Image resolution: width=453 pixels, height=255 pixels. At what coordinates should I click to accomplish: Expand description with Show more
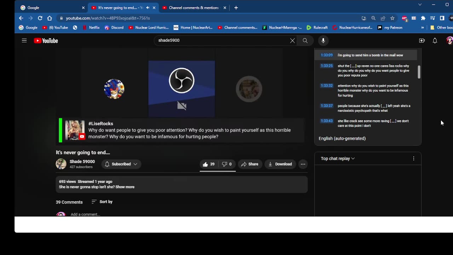(125, 187)
